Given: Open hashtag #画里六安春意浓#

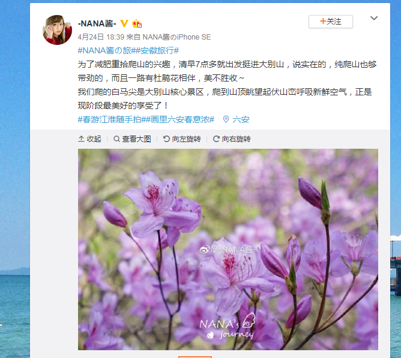Looking at the screenshot, I should [179, 119].
